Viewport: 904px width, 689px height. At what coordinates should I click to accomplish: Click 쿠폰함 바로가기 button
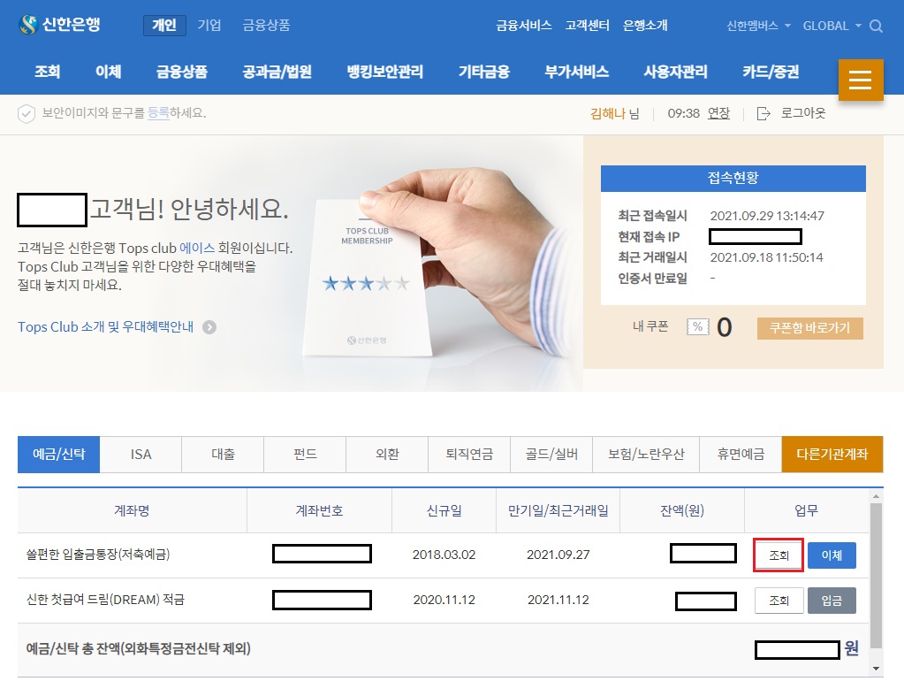pos(810,328)
